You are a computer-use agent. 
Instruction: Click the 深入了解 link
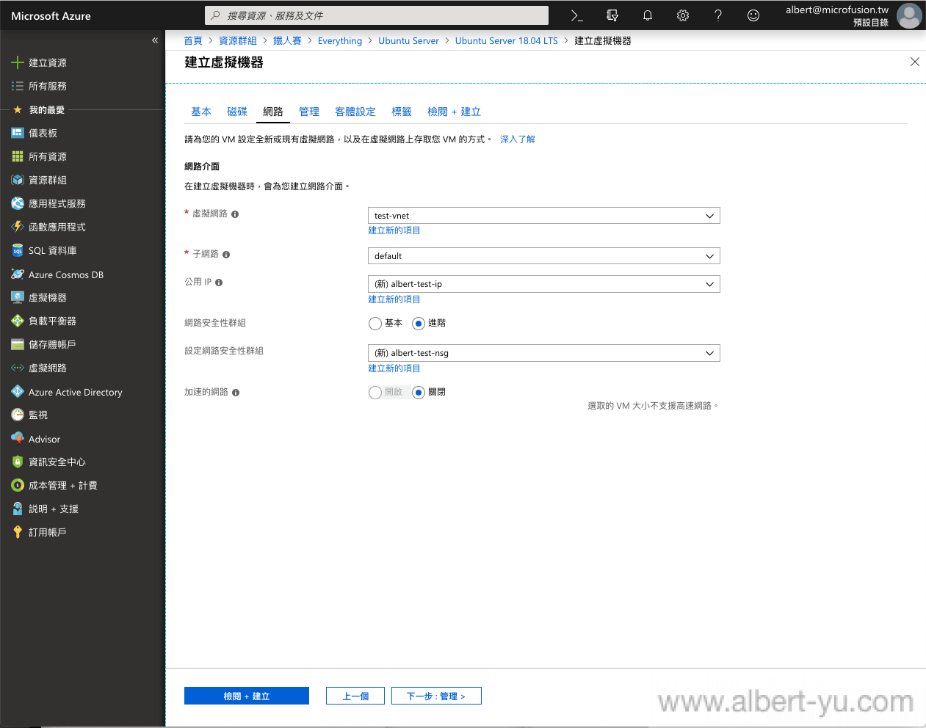coord(518,139)
